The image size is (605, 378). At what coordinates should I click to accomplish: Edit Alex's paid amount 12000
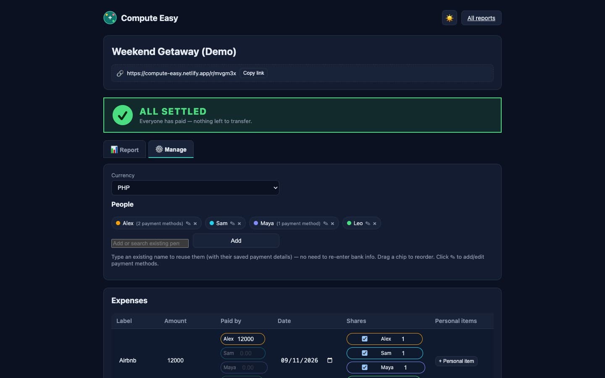250,339
